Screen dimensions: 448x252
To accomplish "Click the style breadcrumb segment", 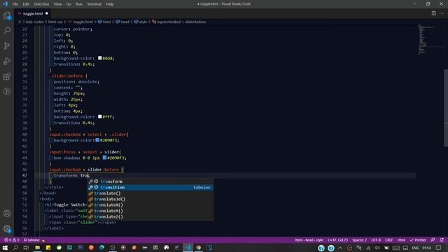I will pyautogui.click(x=143, y=22).
